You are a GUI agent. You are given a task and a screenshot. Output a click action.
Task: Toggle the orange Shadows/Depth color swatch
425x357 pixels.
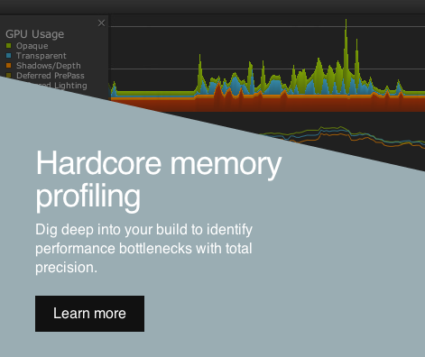9,66
